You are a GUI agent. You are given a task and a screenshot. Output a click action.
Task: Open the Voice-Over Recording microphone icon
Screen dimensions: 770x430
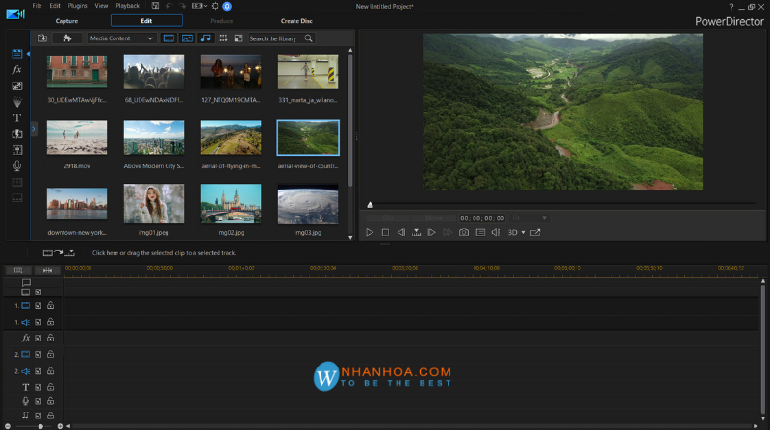click(16, 165)
